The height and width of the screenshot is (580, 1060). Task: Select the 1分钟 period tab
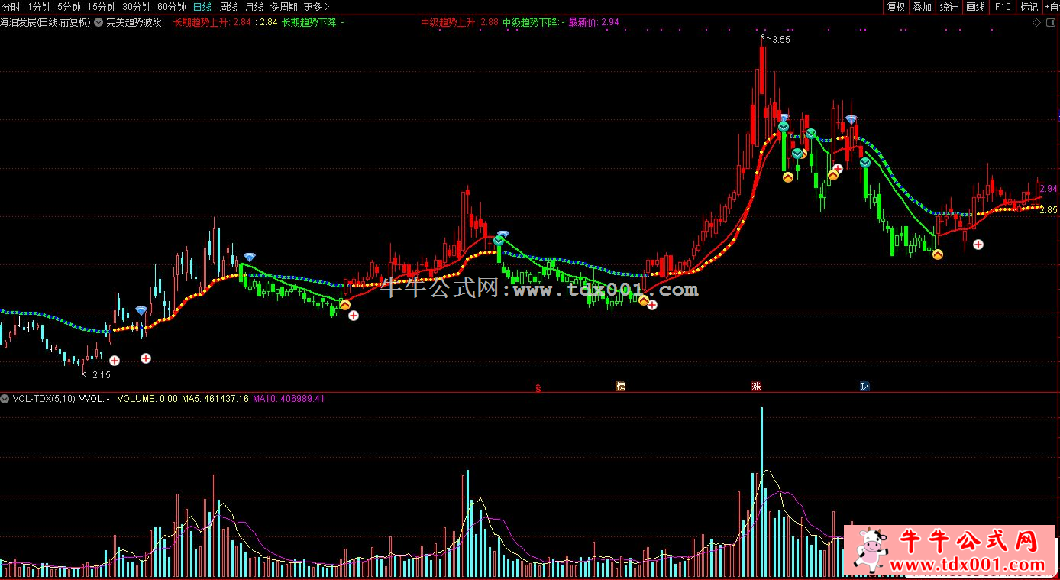click(x=38, y=7)
